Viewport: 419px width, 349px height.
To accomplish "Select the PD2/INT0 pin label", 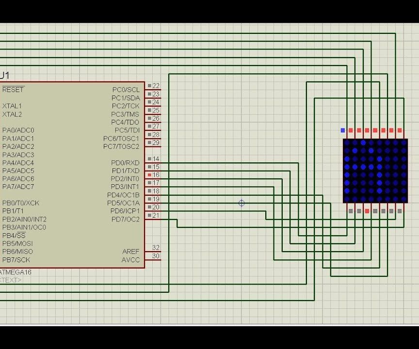I will (125, 179).
